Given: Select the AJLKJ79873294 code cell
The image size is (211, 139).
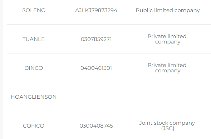Looking at the screenshot, I should point(96,10).
